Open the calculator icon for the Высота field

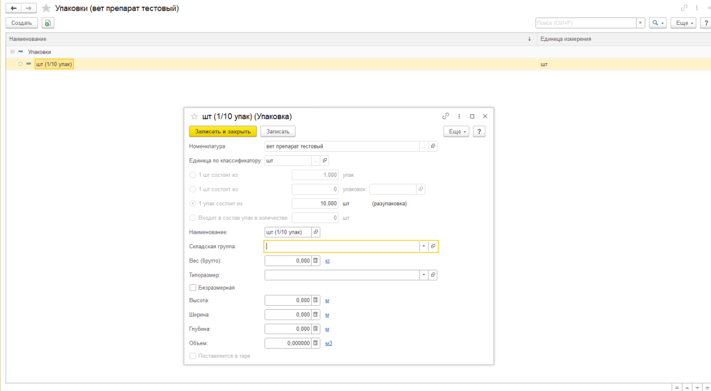pos(315,300)
